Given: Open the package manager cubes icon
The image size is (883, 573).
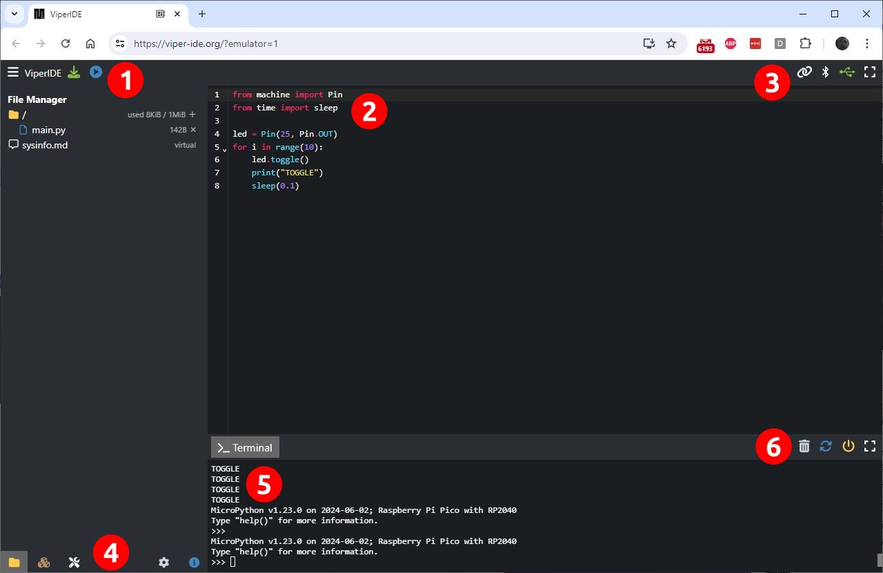Looking at the screenshot, I should pos(43,562).
